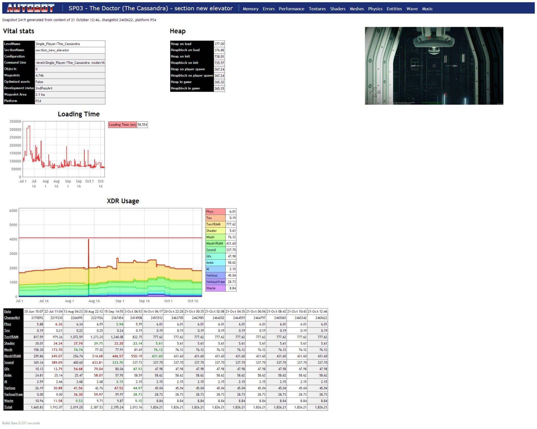Open the Physics page
537x429 pixels.
tap(375, 9)
